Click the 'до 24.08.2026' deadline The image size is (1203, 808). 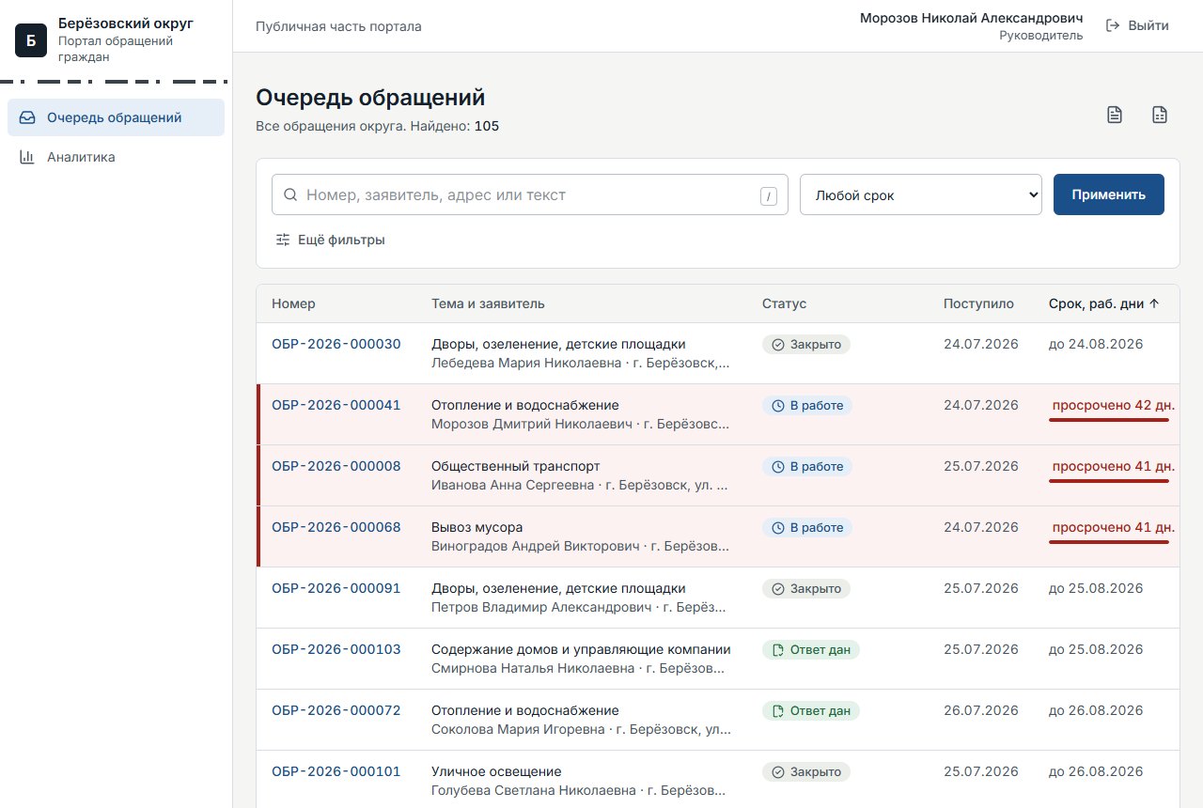click(1096, 344)
